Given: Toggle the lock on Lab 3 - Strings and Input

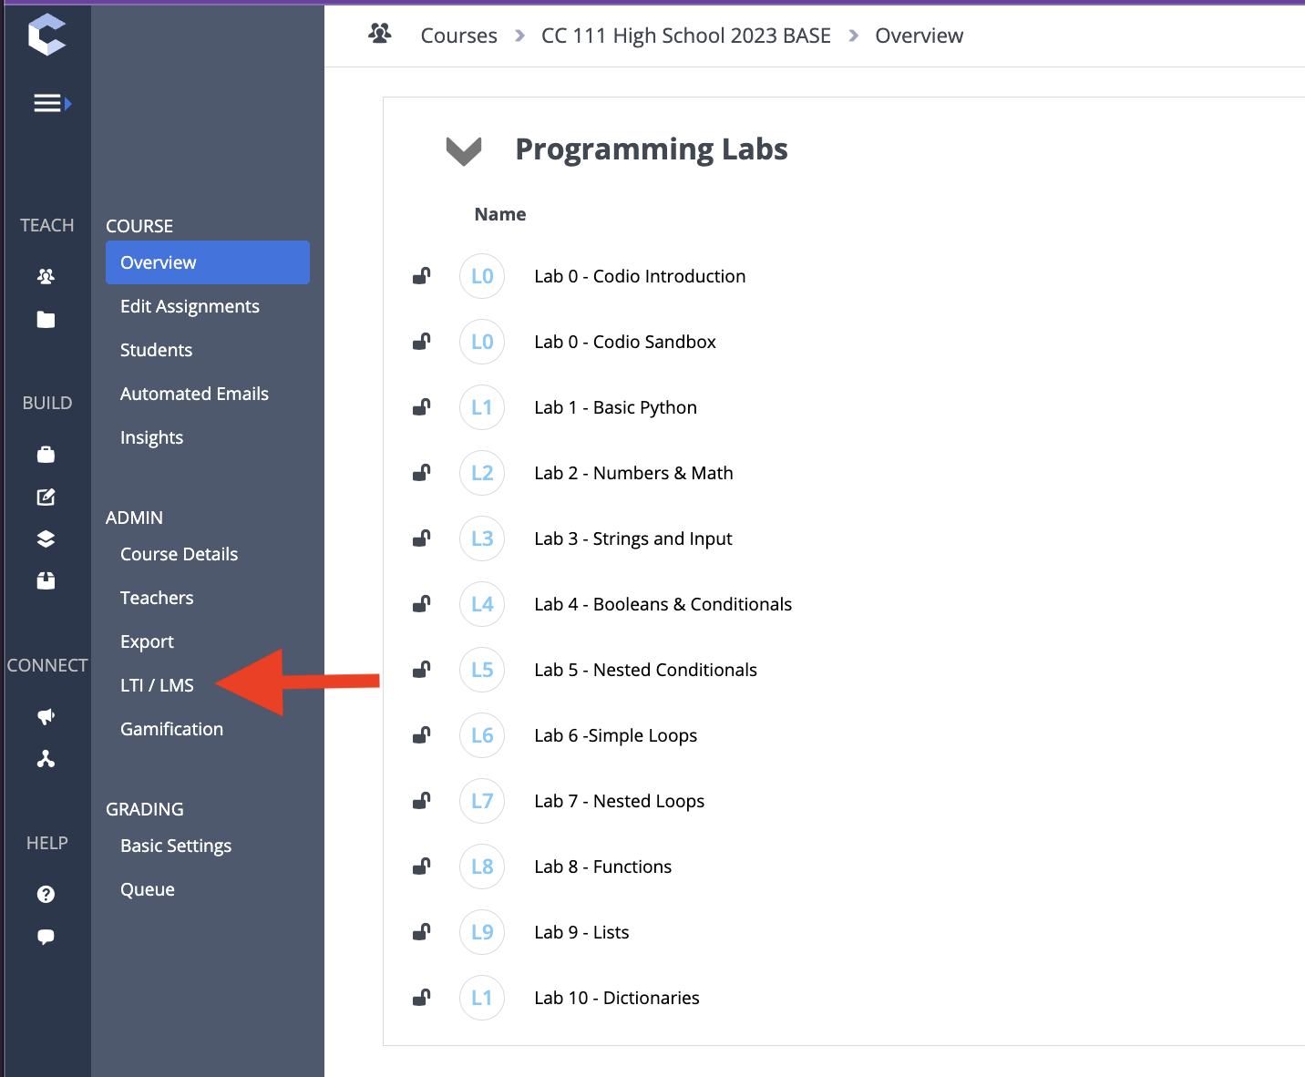Looking at the screenshot, I should pyautogui.click(x=421, y=538).
